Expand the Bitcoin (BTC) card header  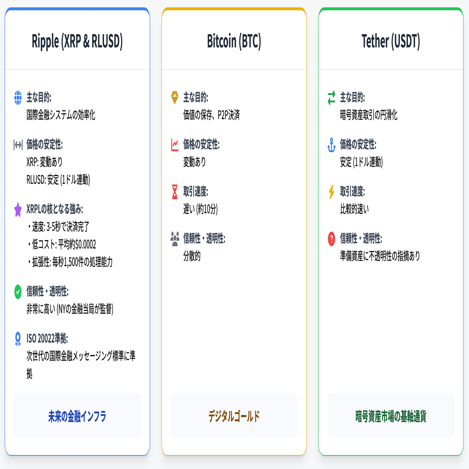234,40
